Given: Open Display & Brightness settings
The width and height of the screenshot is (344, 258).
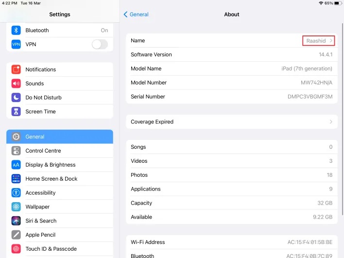Looking at the screenshot, I should [x=60, y=165].
